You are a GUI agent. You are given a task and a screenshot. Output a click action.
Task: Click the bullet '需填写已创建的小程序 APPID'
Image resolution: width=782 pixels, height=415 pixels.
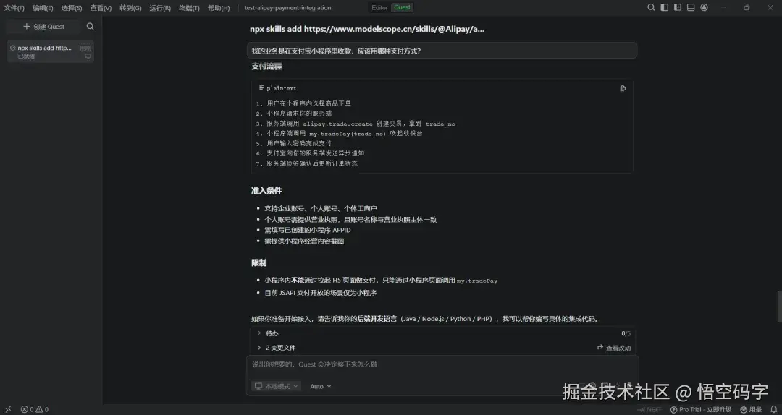click(308, 230)
